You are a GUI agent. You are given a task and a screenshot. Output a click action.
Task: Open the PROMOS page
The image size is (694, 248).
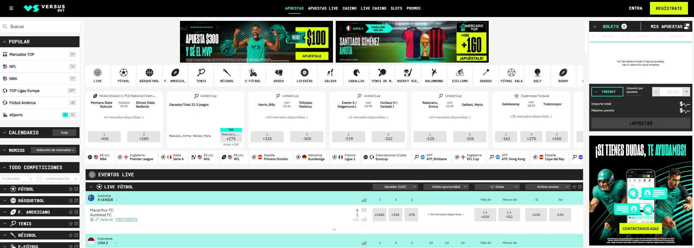coord(413,8)
